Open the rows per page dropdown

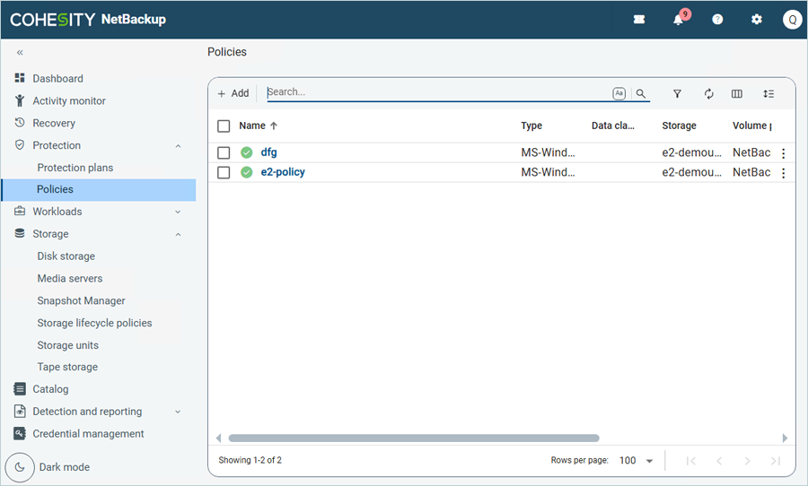tap(637, 461)
